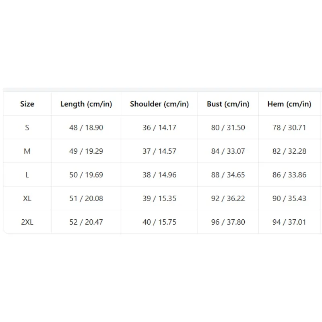
Task: Click the 51 / 20.08 length cell
Action: click(86, 198)
